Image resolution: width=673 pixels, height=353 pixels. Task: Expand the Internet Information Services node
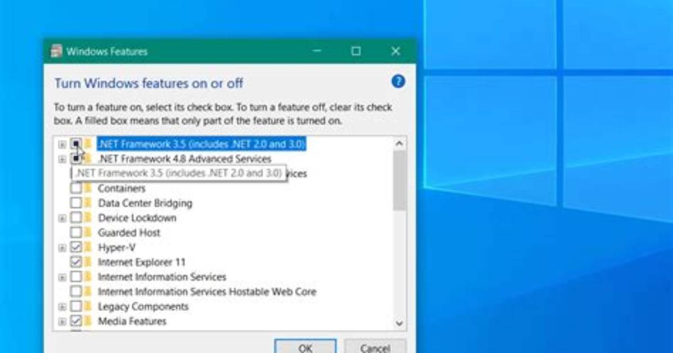click(x=62, y=278)
